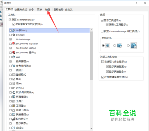Close the 自定义 dialog
149x131 pixels.
(x=145, y=3)
